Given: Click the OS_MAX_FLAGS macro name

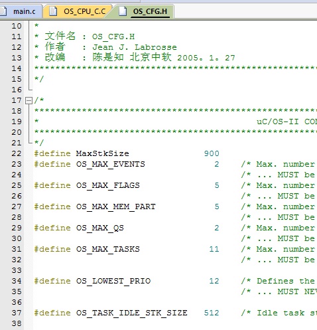Looking at the screenshot, I should tap(108, 185).
